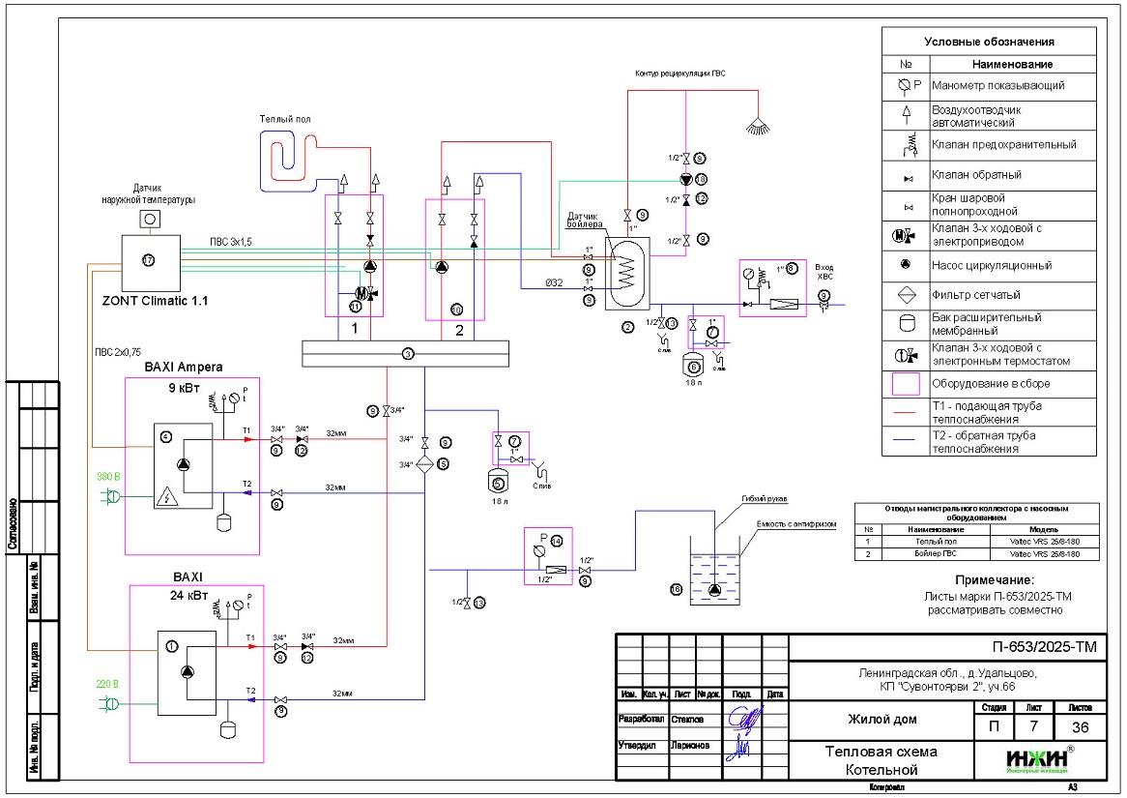Click the mesh filter legend icon
The height and width of the screenshot is (798, 1127).
coord(905,295)
